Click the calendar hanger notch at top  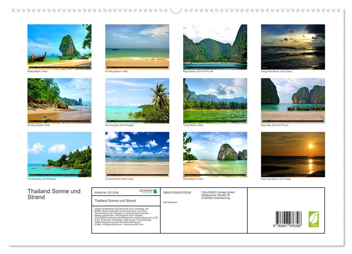coord(176,11)
